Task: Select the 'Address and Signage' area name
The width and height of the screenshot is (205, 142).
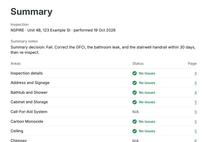Action: coord(30,83)
